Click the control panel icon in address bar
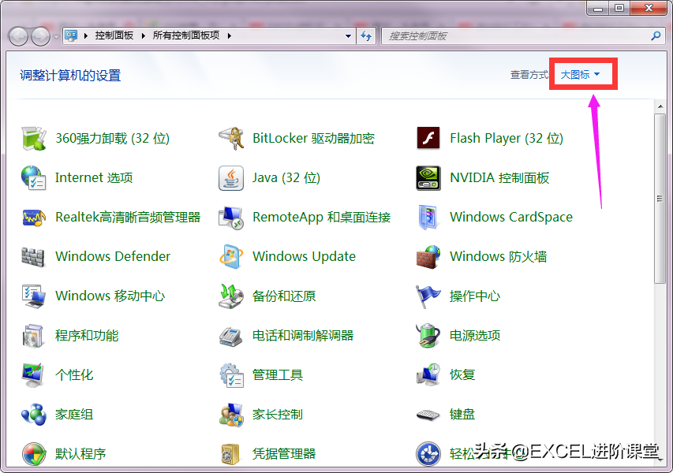Viewport: 673px width, 473px height. point(71,35)
